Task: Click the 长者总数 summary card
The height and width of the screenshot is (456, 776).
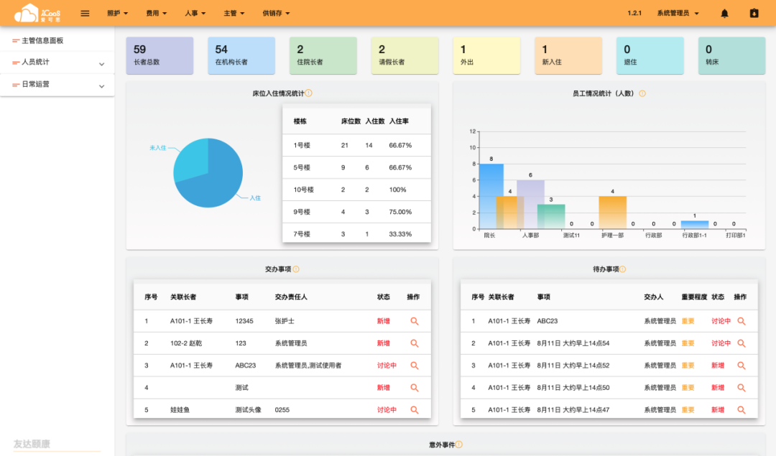Action: pos(160,55)
